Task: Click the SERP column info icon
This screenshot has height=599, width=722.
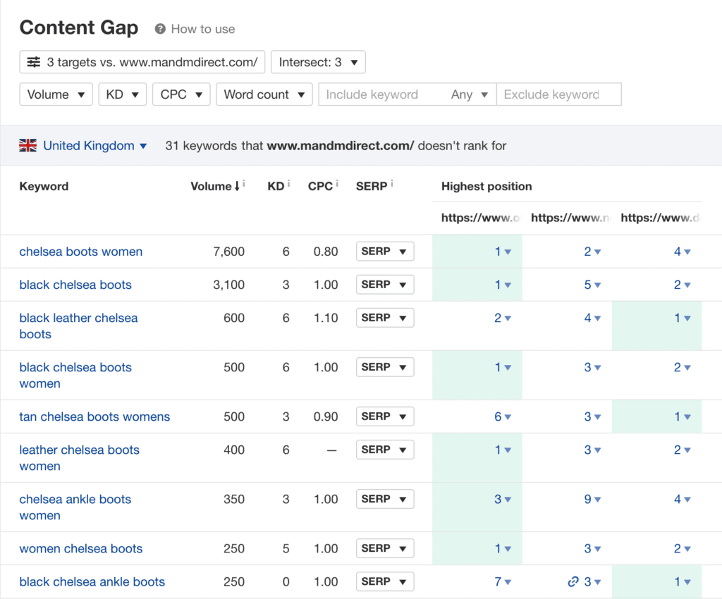Action: pyautogui.click(x=392, y=183)
